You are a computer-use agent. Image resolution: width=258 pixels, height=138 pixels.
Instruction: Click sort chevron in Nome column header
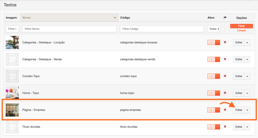(115, 17)
